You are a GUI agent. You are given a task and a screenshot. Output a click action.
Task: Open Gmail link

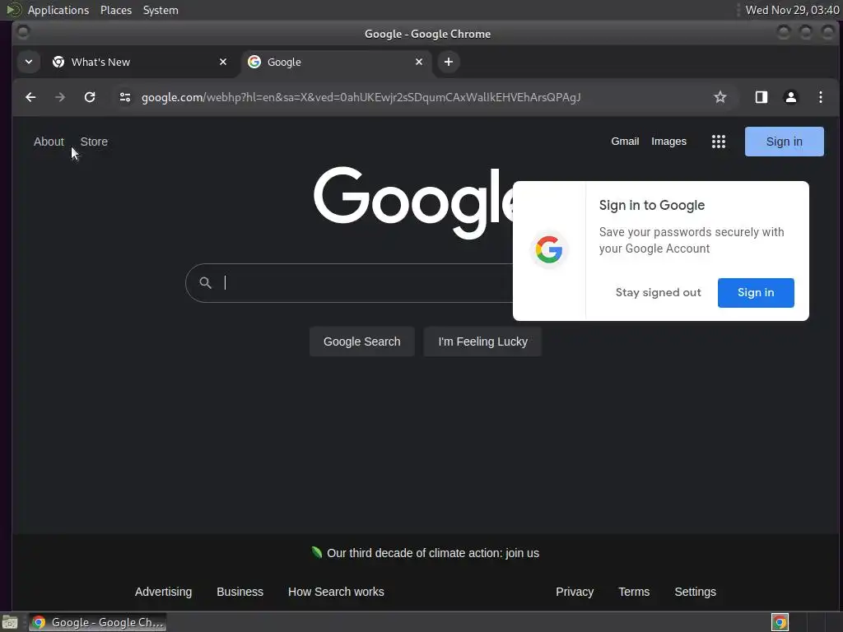(625, 142)
